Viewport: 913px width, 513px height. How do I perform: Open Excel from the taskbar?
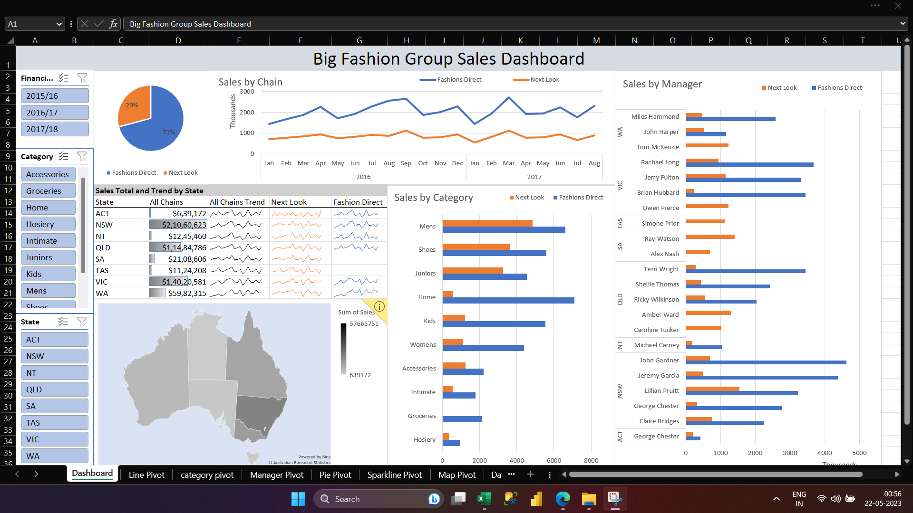coord(484,499)
